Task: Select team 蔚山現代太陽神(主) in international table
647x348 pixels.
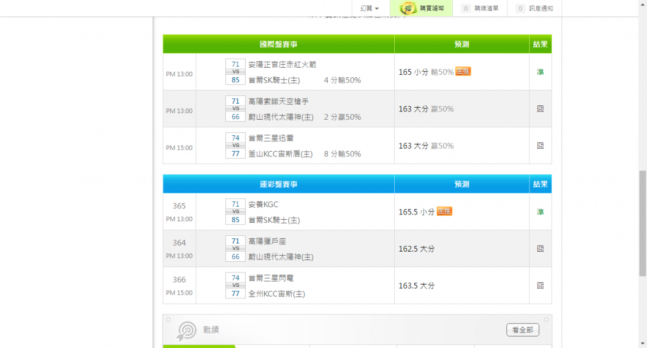Action: (x=280, y=117)
